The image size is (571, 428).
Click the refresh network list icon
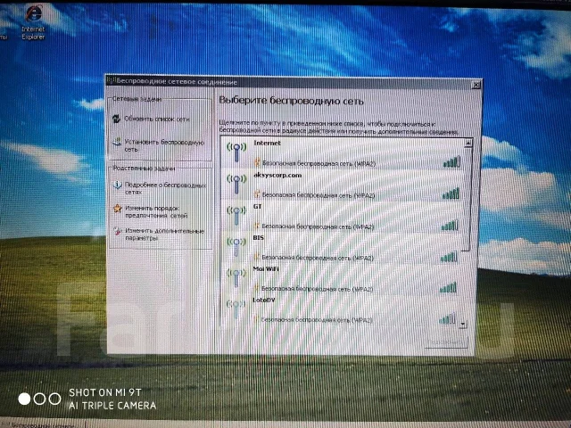(x=116, y=119)
